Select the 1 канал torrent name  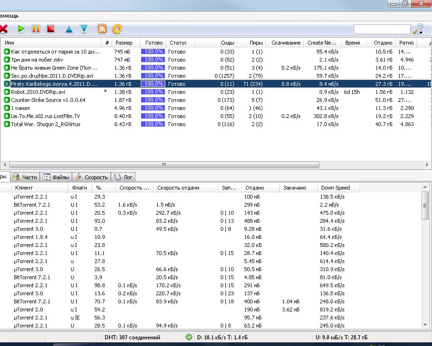[x=20, y=108]
